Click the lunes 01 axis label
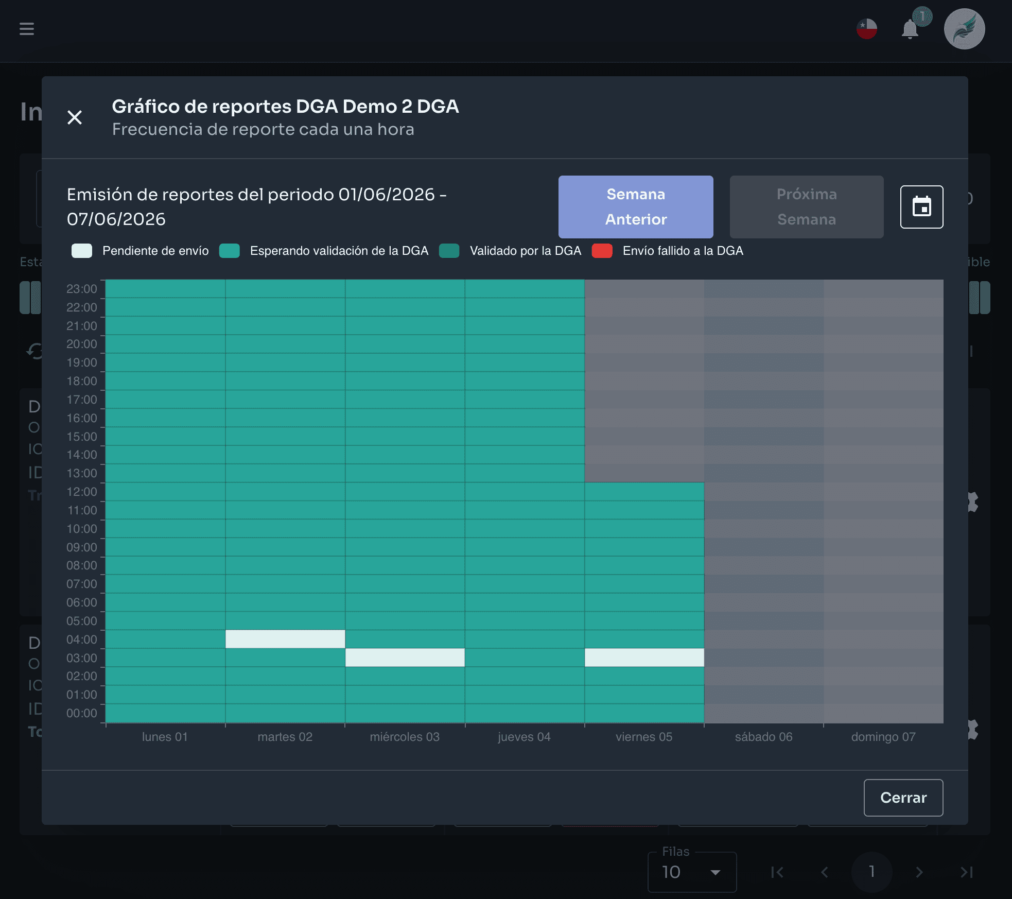 click(165, 737)
